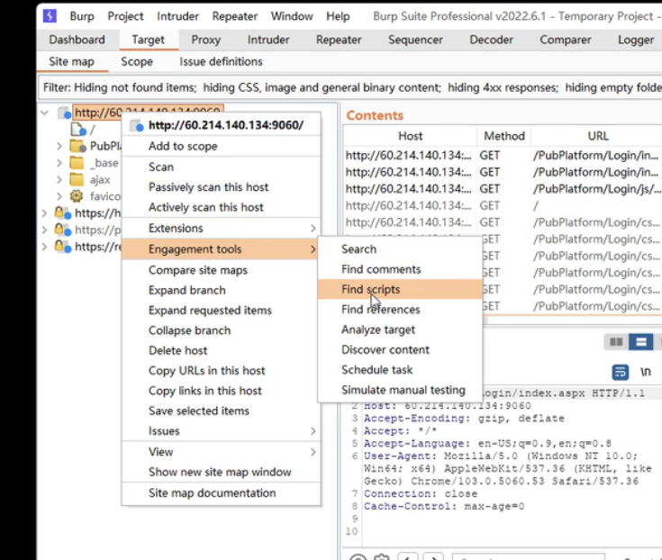
Task: Click the host icon in context menu header
Action: pyautogui.click(x=137, y=125)
